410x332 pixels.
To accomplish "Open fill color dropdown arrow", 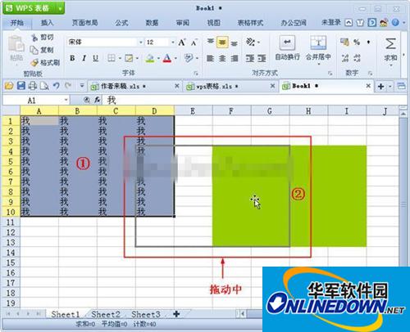I will 158,58.
